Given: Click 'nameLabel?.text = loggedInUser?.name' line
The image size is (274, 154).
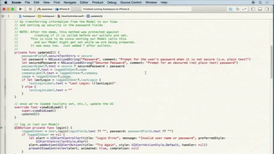Looking at the screenshot, I should pos(54,70).
